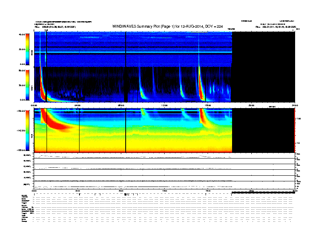This screenshot has width=318, height=245.
Task: Click the WIND/WAVES Summary Plot title
Action: pos(167,26)
